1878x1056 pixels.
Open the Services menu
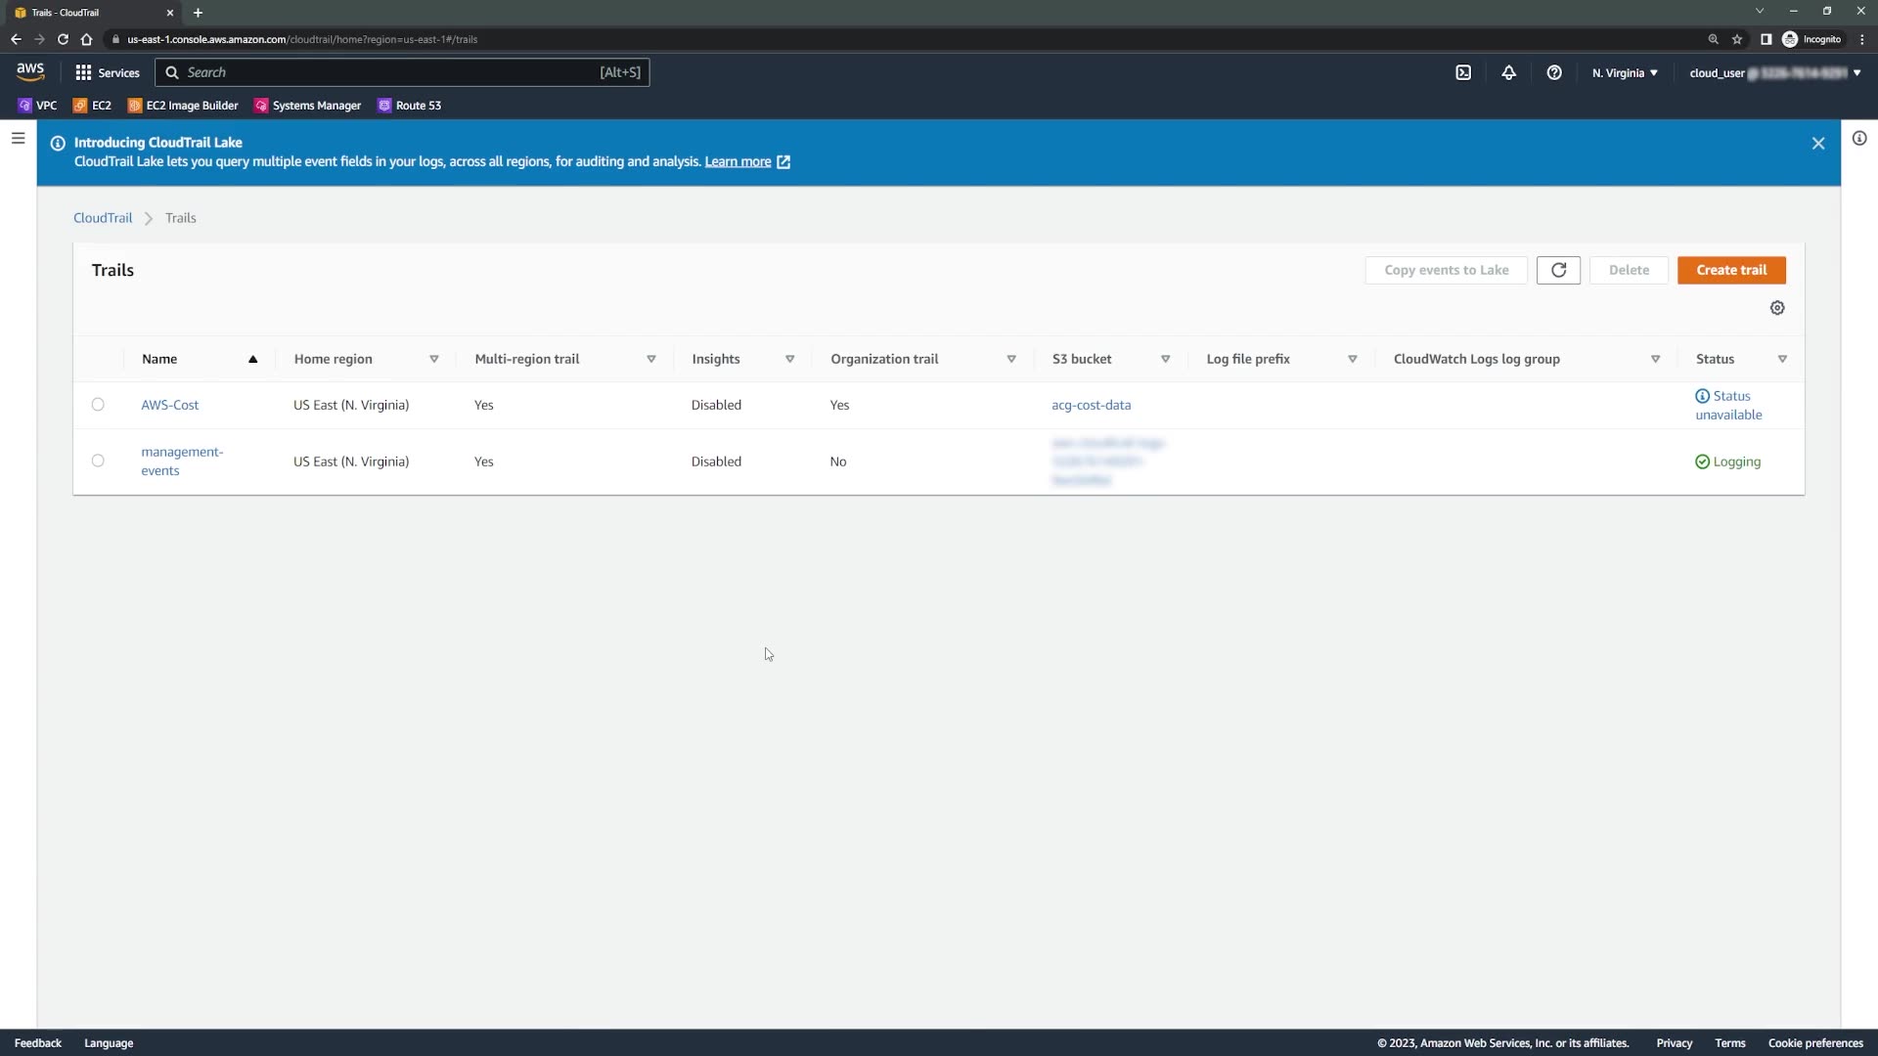pos(108,72)
